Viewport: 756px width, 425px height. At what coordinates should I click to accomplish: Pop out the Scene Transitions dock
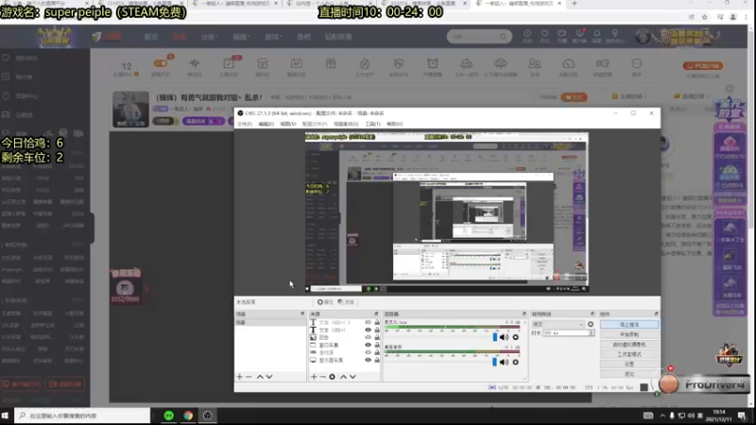(x=593, y=314)
